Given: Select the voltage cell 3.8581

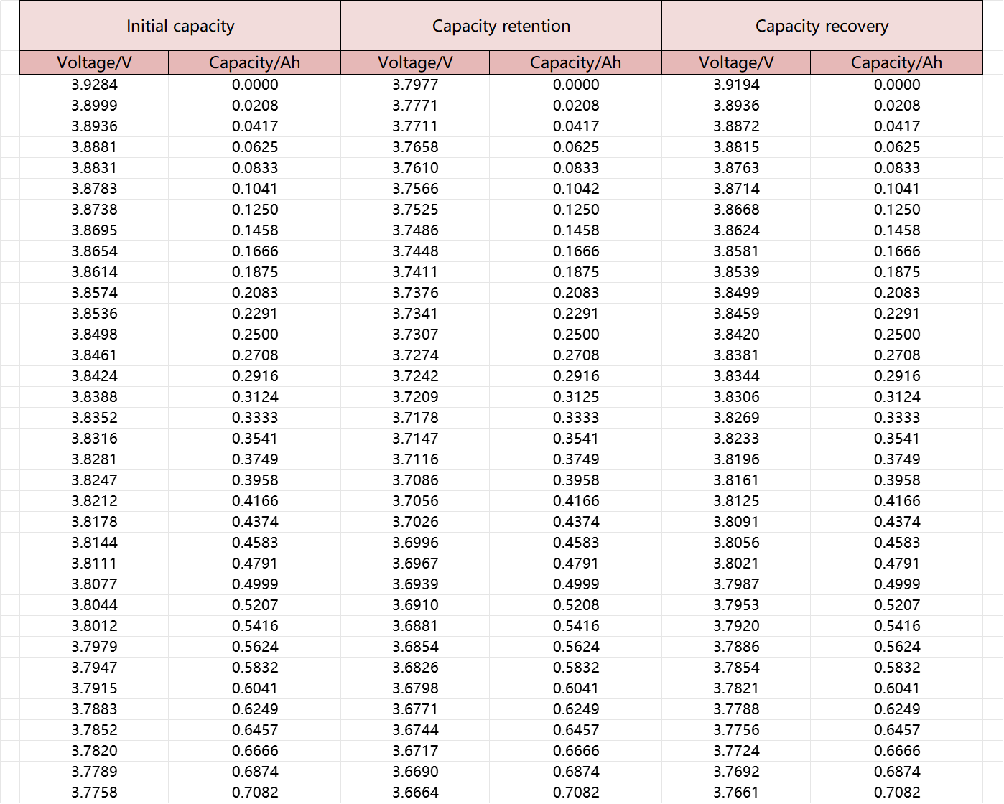Looking at the screenshot, I should tap(736, 251).
